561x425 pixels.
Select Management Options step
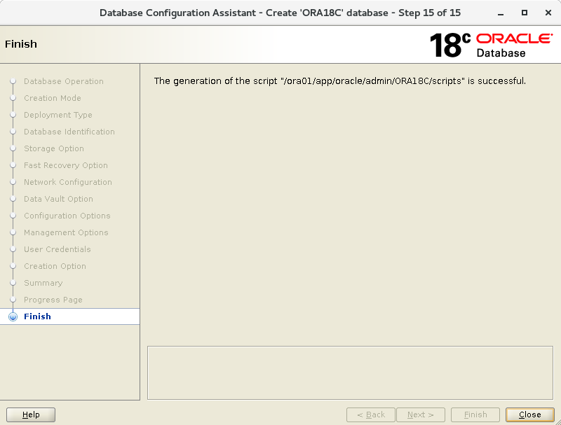click(x=66, y=232)
